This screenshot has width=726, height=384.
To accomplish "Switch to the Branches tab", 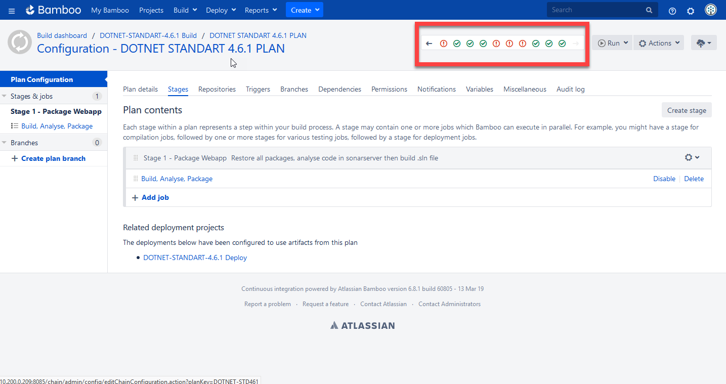I will pyautogui.click(x=294, y=90).
